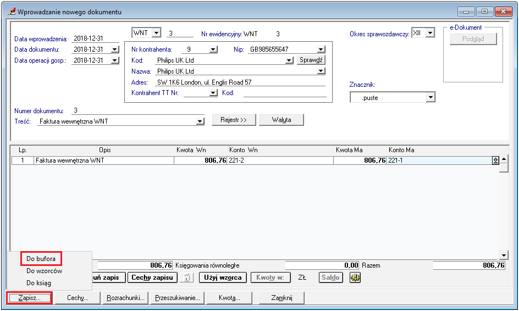The width and height of the screenshot is (519, 311).
Task: Click the gear settings icon near Saldo
Action: (x=355, y=277)
